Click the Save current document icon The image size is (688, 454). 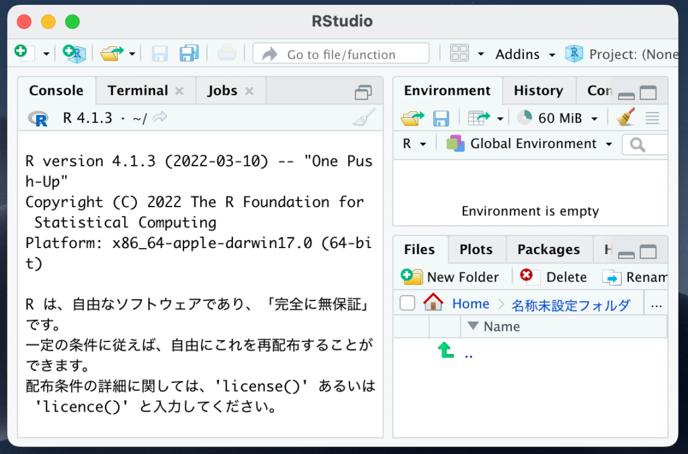coord(160,54)
